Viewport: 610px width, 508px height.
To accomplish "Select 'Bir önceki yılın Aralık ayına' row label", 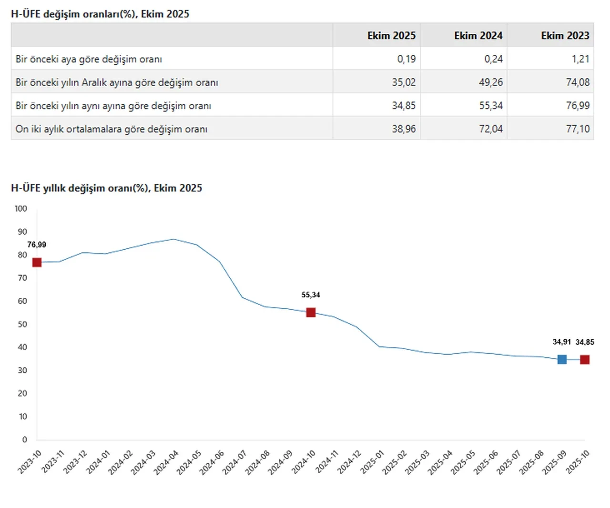I will tap(117, 82).
